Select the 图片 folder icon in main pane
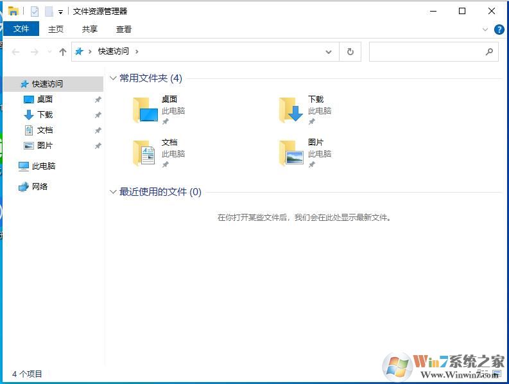The image size is (509, 384). (291, 153)
